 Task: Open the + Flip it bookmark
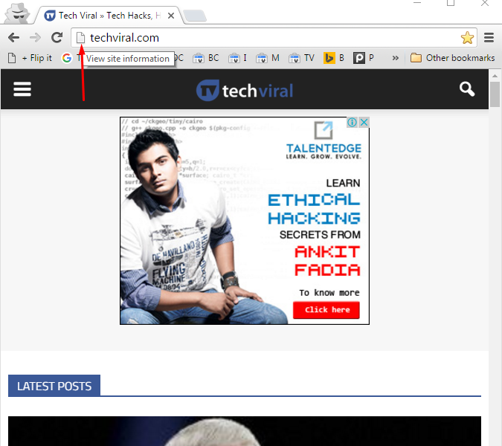(30, 58)
